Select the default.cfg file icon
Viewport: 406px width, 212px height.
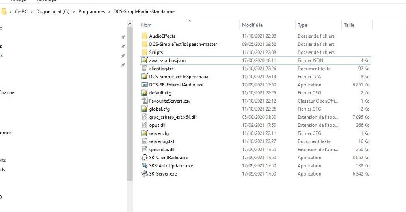click(145, 93)
